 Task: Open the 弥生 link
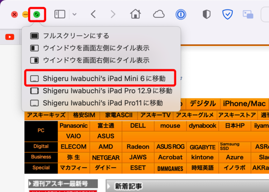pyautogui.click(x=74, y=158)
